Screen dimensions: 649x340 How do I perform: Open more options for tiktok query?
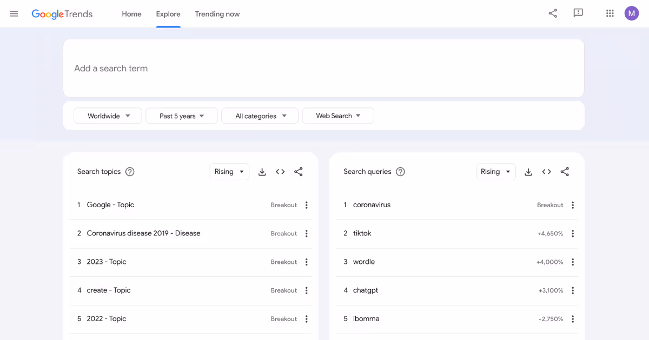pos(573,234)
